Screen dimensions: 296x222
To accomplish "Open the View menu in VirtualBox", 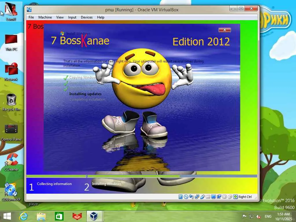I will (60, 17).
